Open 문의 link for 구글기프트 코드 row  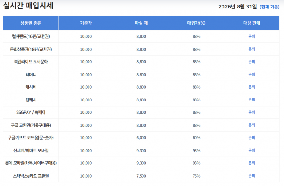(252, 137)
